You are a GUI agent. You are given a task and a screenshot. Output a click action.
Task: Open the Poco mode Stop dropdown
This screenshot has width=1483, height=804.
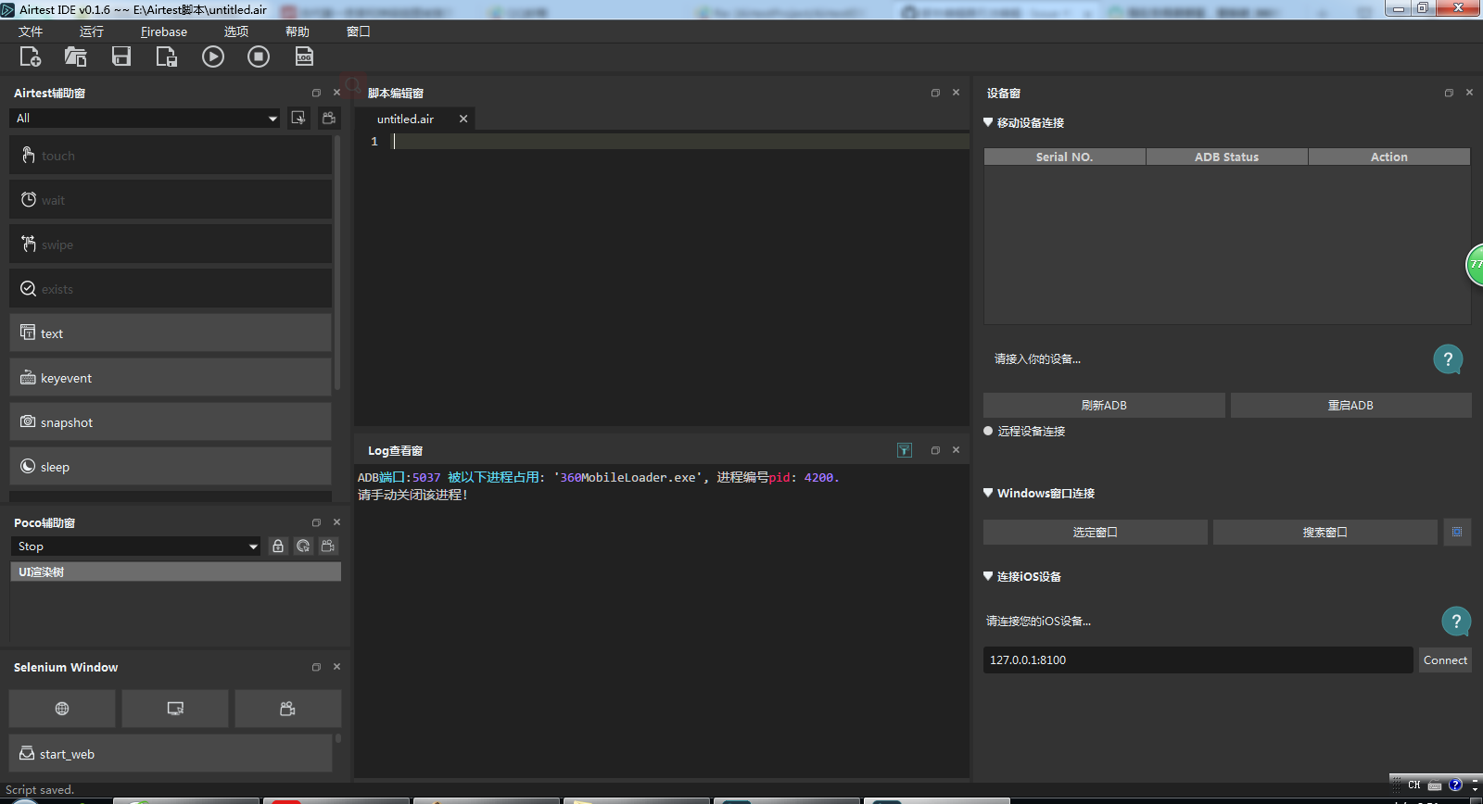coord(136,546)
